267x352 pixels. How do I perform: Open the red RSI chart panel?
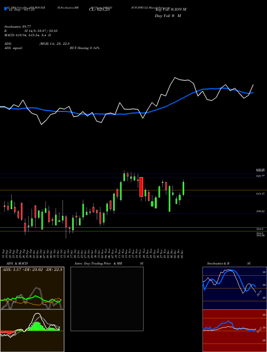click(x=234, y=331)
